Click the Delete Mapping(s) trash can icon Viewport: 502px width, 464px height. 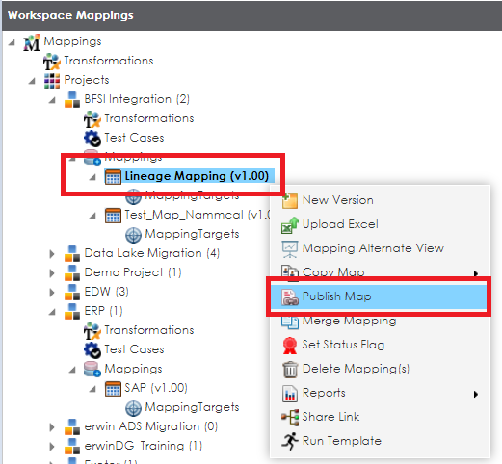[x=290, y=370]
